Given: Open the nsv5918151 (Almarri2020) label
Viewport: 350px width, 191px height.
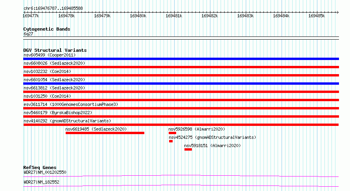Looking at the screenshot, I should click(x=212, y=146).
